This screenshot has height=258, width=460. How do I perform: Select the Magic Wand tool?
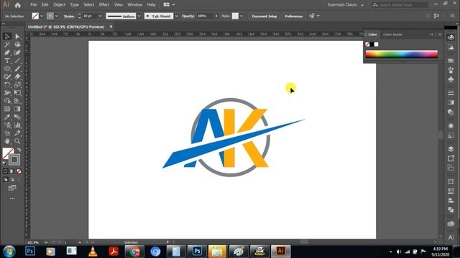point(7,44)
